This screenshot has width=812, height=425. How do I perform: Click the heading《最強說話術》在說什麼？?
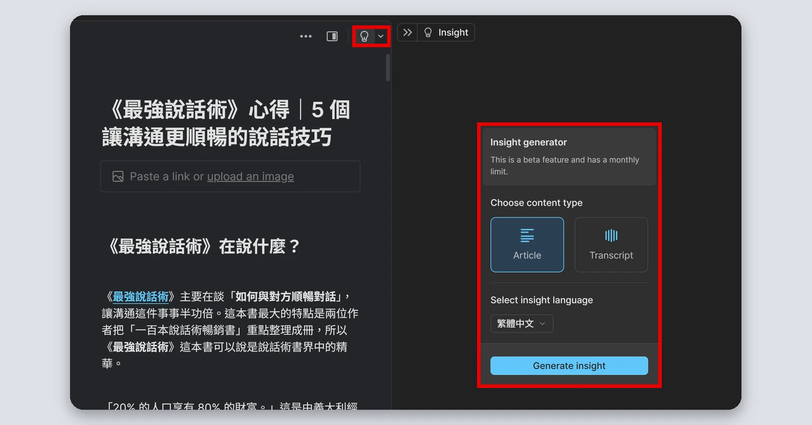click(x=202, y=246)
